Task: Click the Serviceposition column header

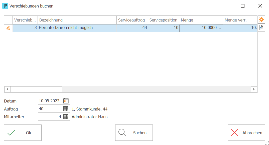Action: (x=164, y=20)
